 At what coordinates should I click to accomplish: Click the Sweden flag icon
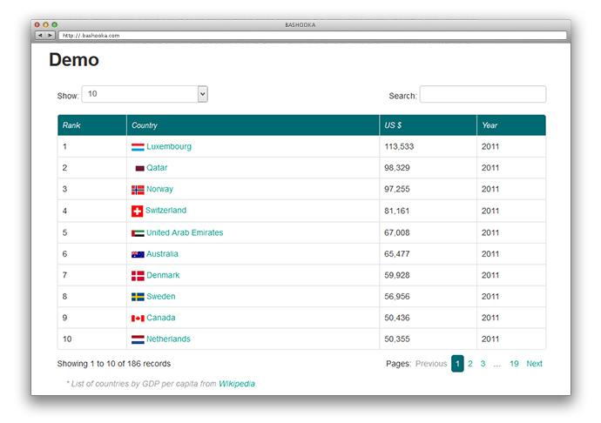tap(138, 297)
